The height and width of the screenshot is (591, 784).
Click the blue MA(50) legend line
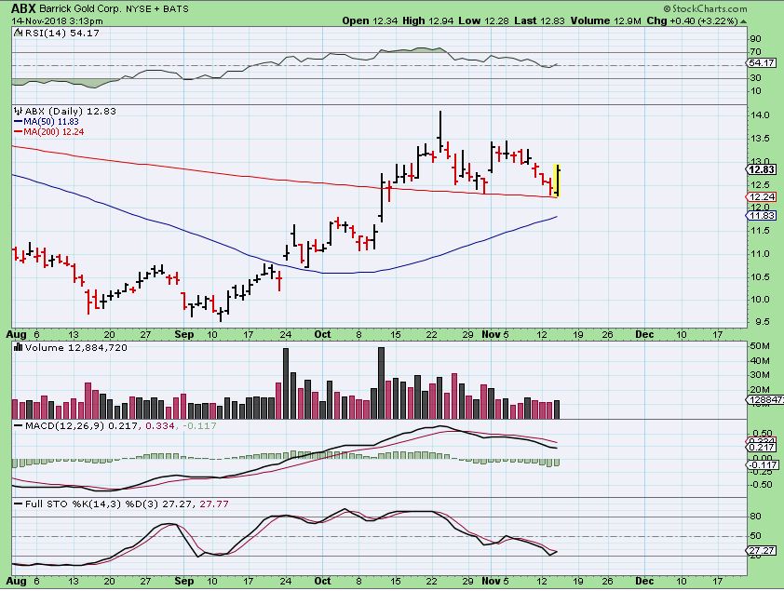click(x=19, y=121)
